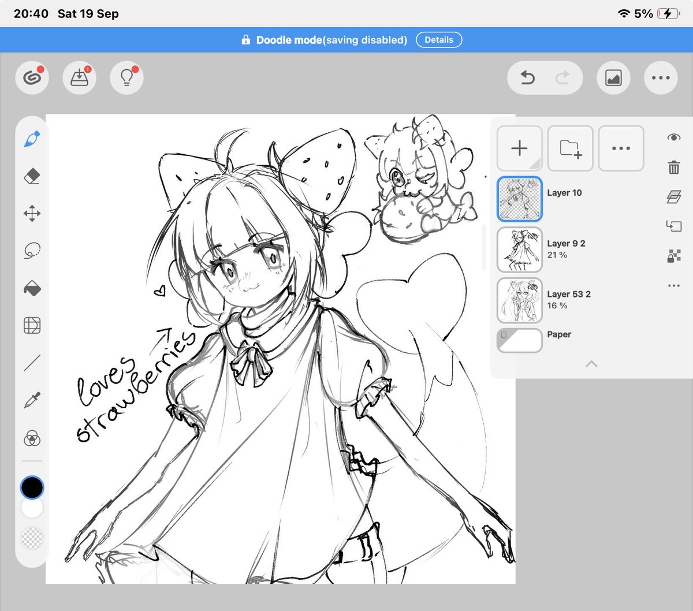Create a new layer folder
The height and width of the screenshot is (611, 693).
pos(570,148)
